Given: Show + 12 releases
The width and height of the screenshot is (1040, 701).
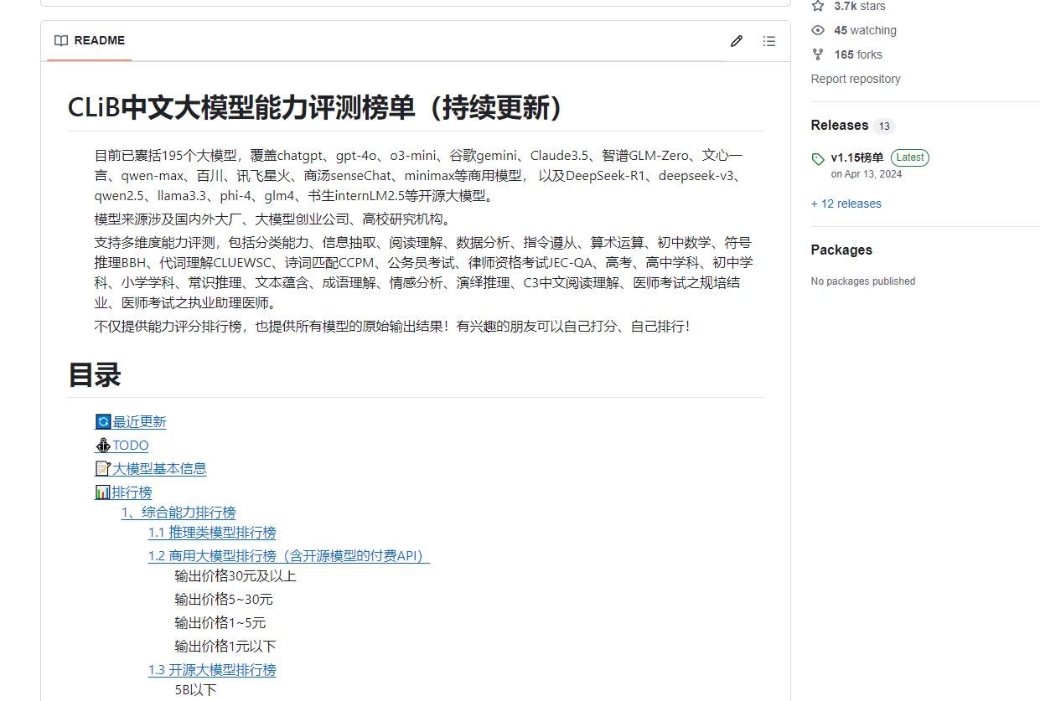Looking at the screenshot, I should click(846, 204).
